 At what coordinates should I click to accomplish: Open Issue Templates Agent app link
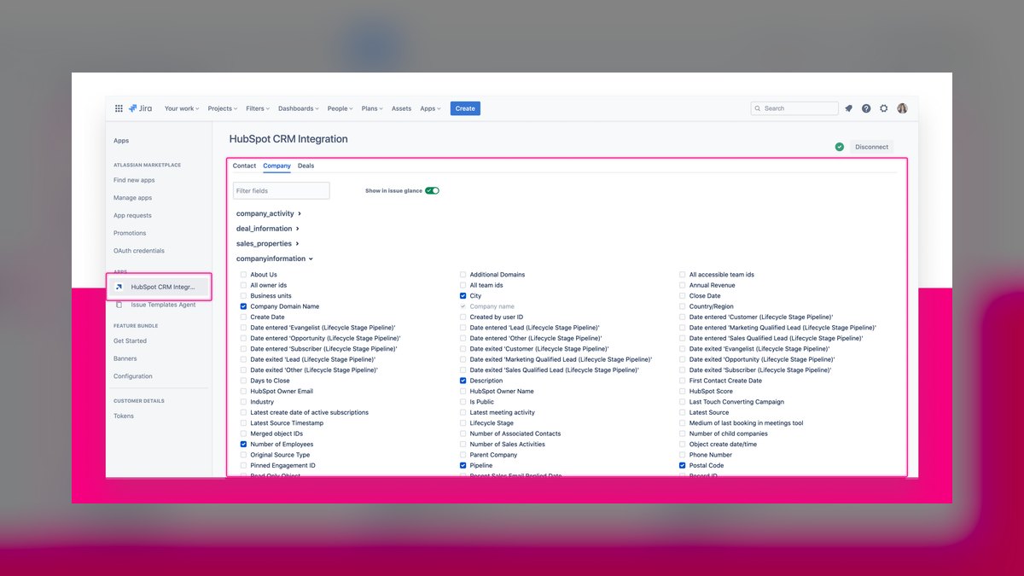[x=163, y=305]
